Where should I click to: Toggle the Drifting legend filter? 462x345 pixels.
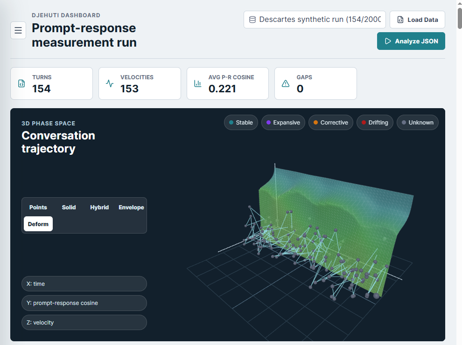(x=375, y=123)
